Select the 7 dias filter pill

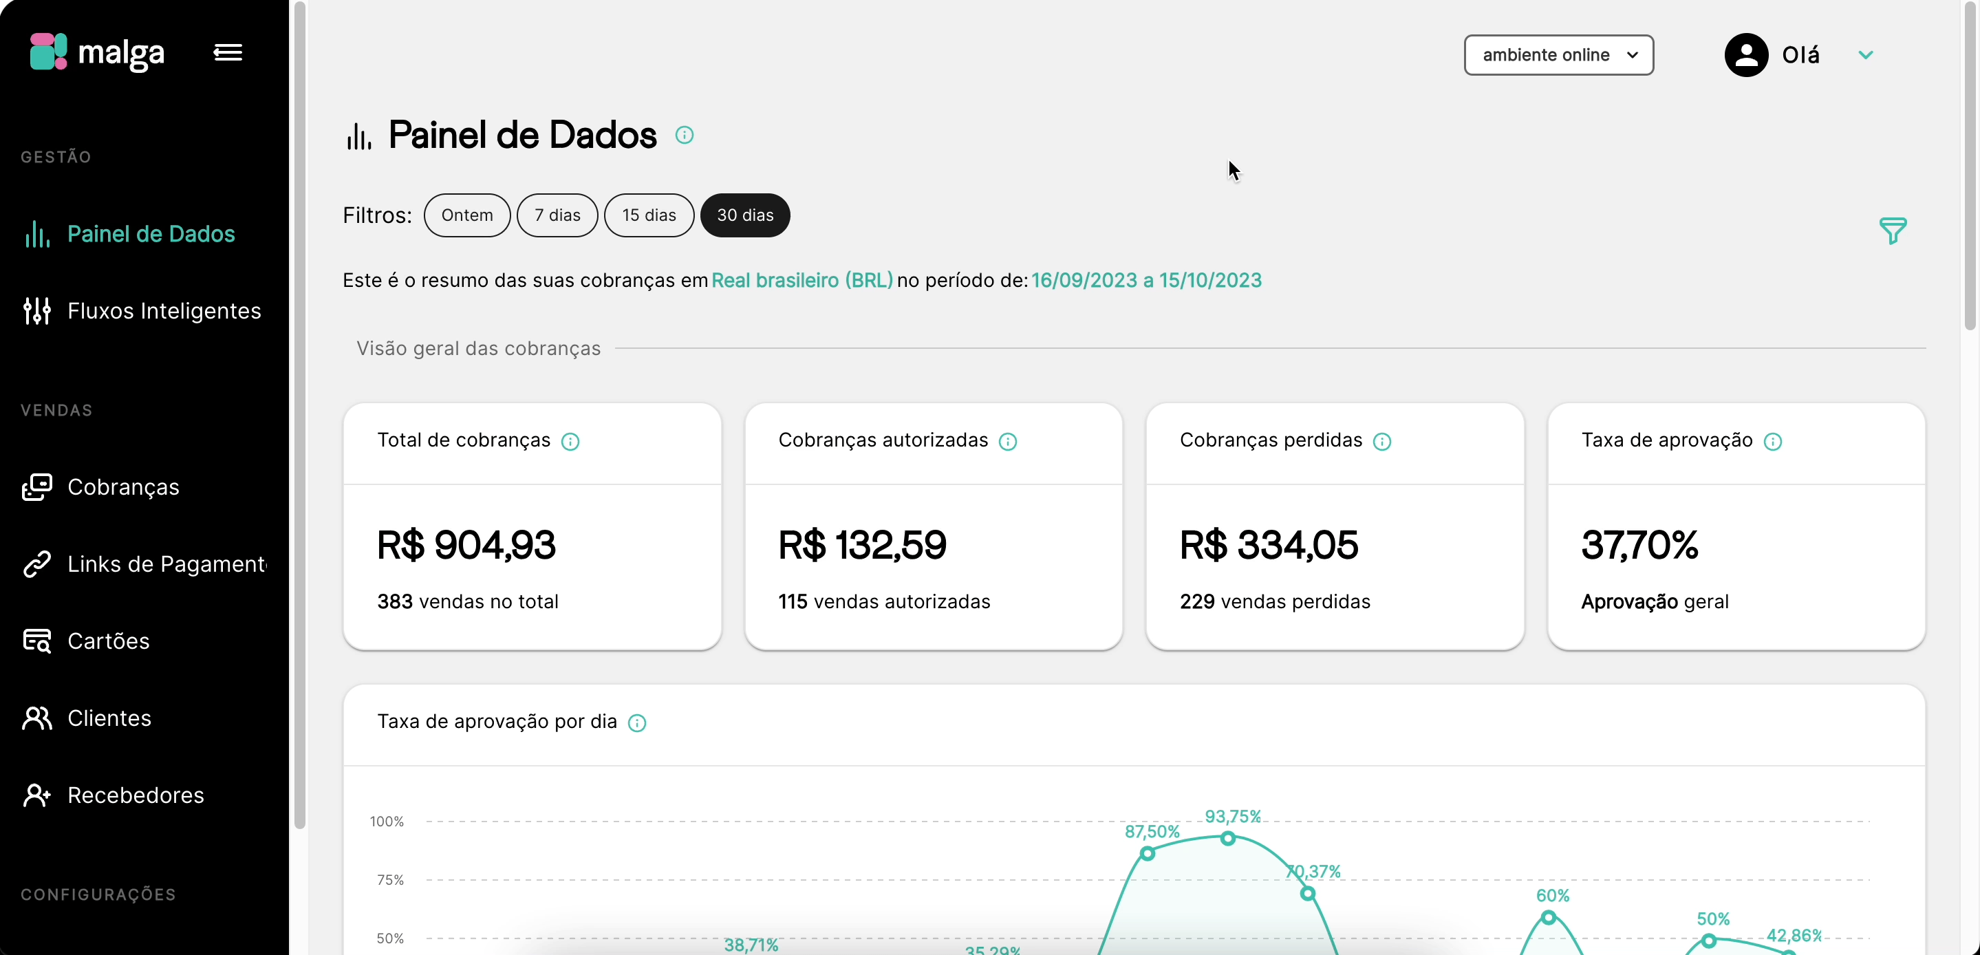click(x=557, y=215)
